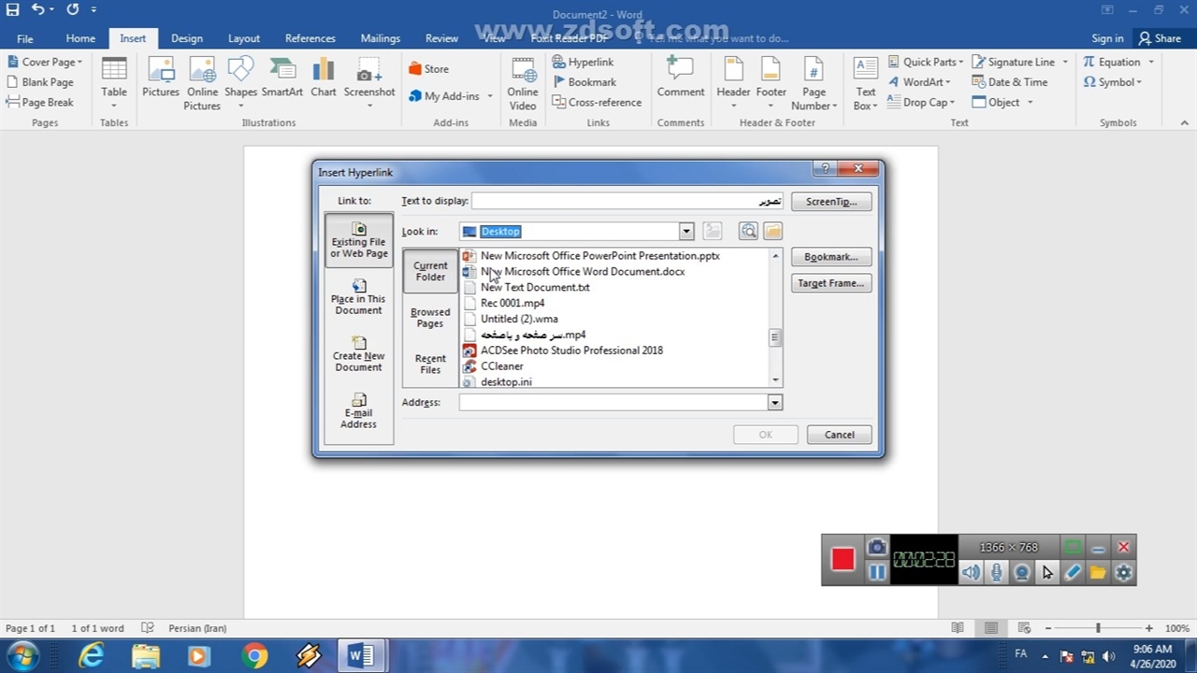The height and width of the screenshot is (673, 1197).
Task: Switch to the Design ribbon tab
Action: [186, 38]
